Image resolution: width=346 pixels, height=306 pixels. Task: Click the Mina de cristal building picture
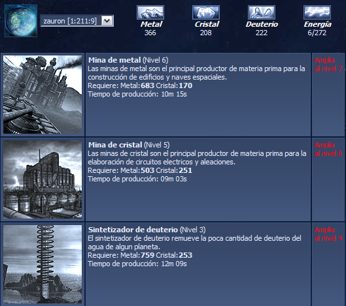click(43, 179)
